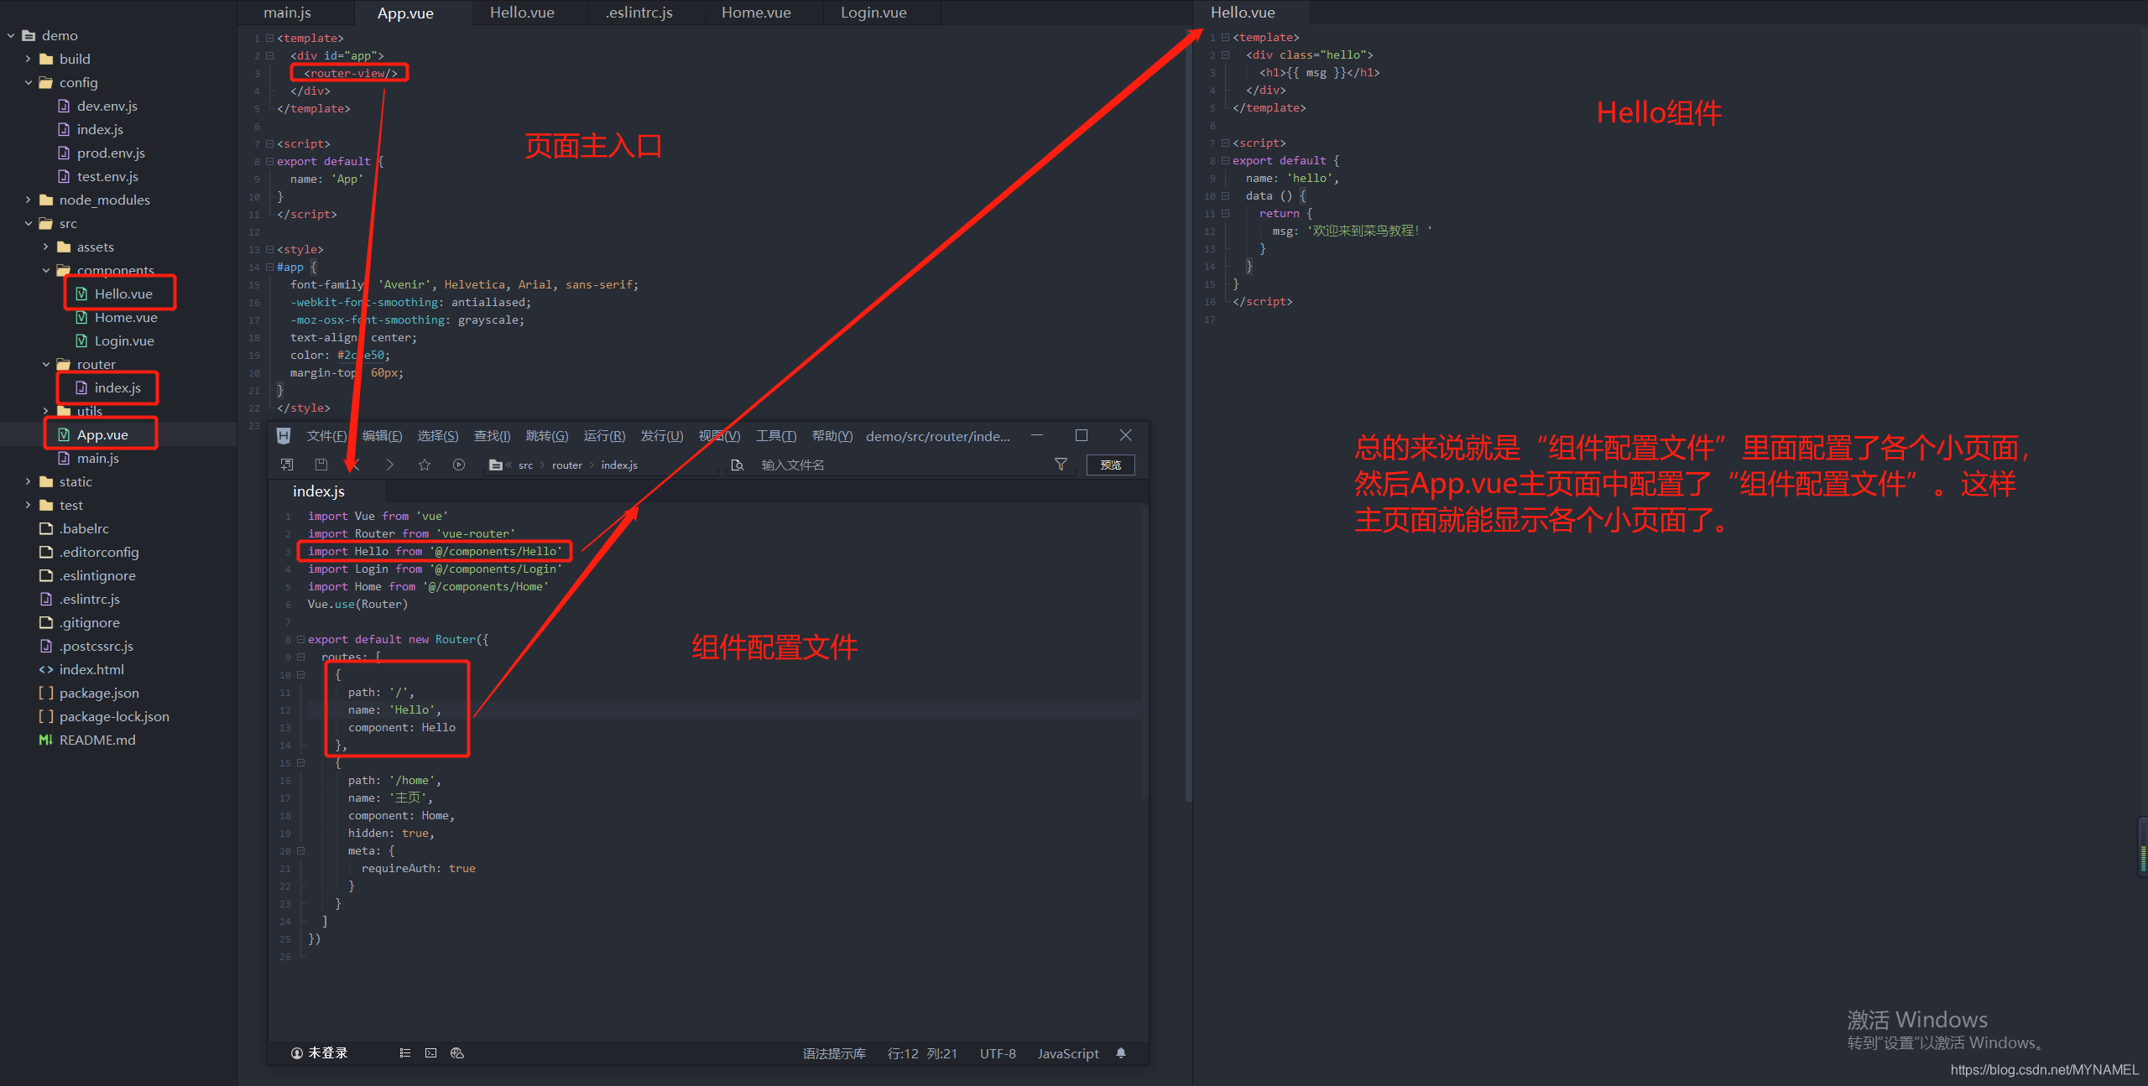The image size is (2148, 1086).
Task: Click the forward navigation arrow icon
Action: [389, 465]
